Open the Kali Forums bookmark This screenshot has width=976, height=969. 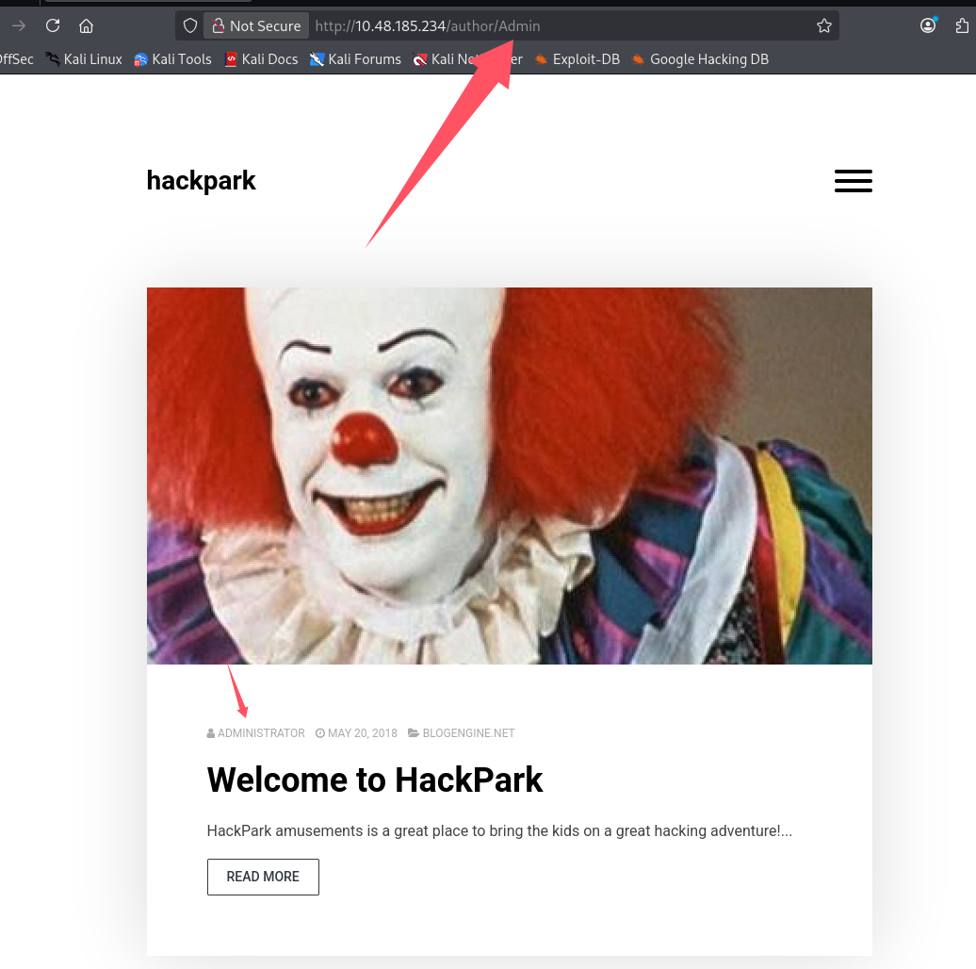click(355, 59)
